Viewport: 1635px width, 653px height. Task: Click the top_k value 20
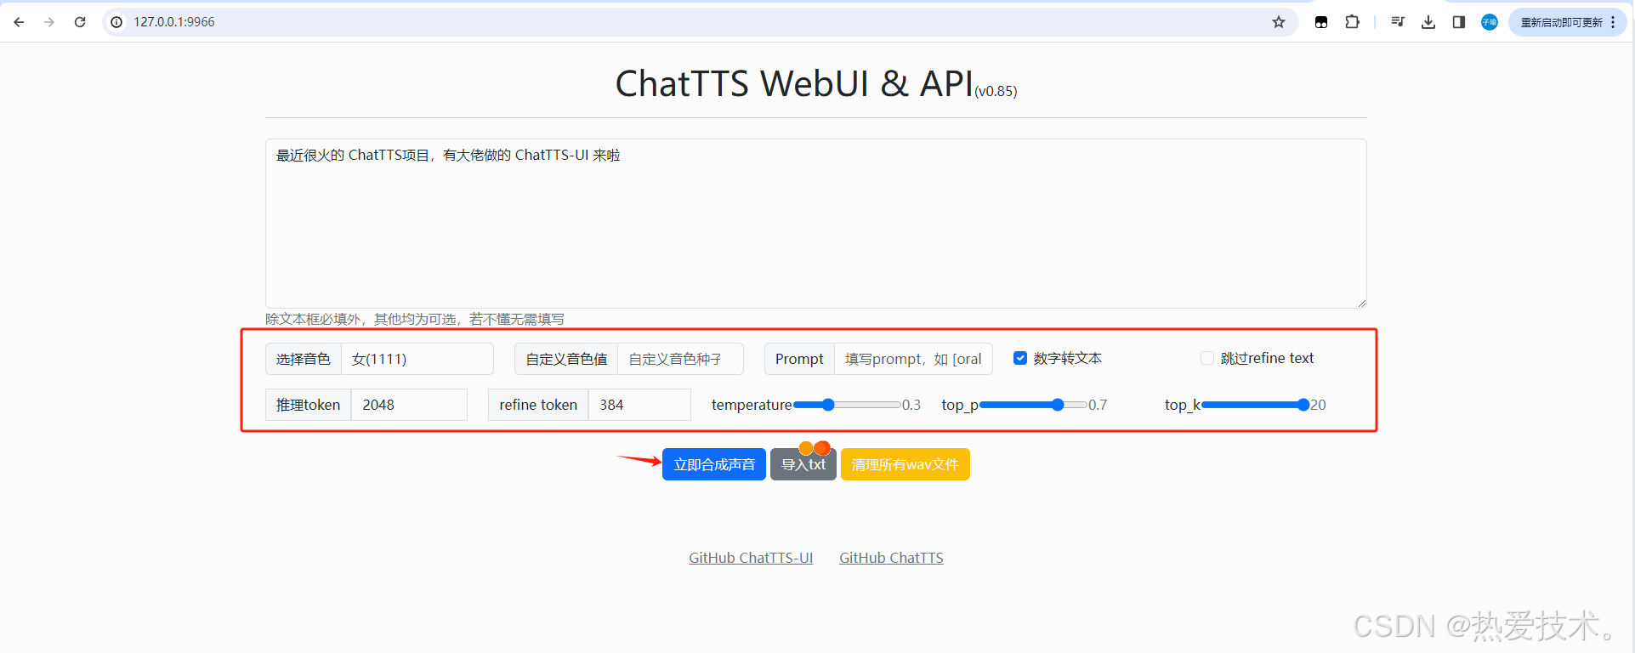pos(1318,405)
